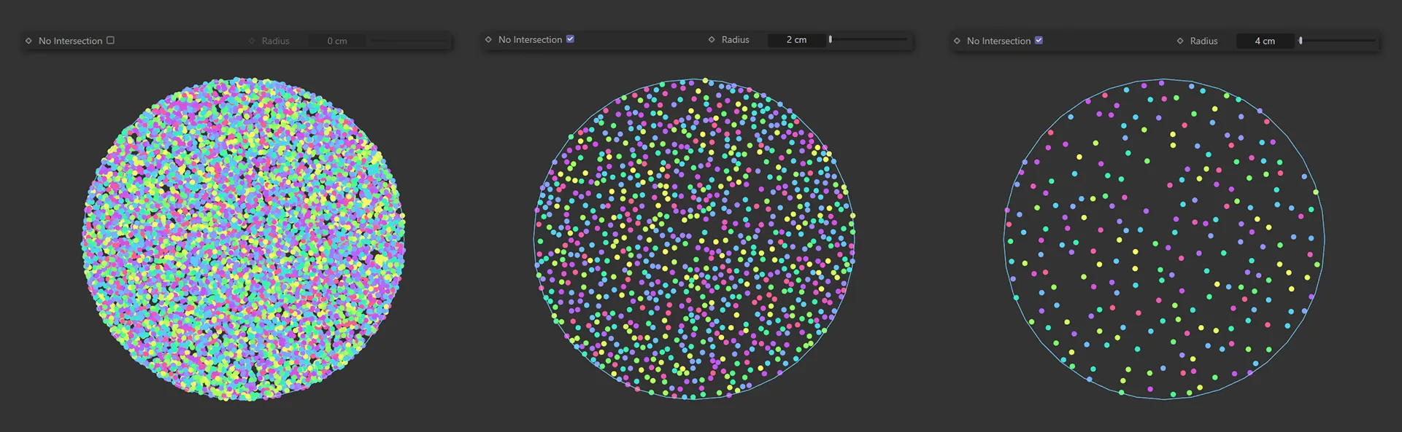This screenshot has height=432, width=1402.
Task: Enable No Intersection checkbox in 0 cm panel
Action: coord(110,40)
